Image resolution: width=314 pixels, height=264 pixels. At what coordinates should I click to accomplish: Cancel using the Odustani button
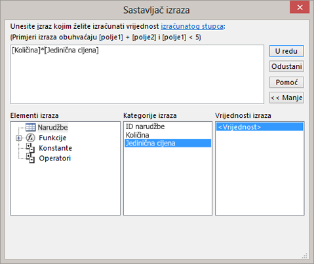tap(286, 66)
